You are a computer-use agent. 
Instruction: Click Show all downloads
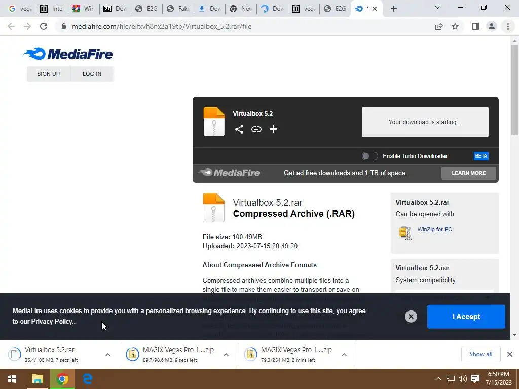(480, 354)
